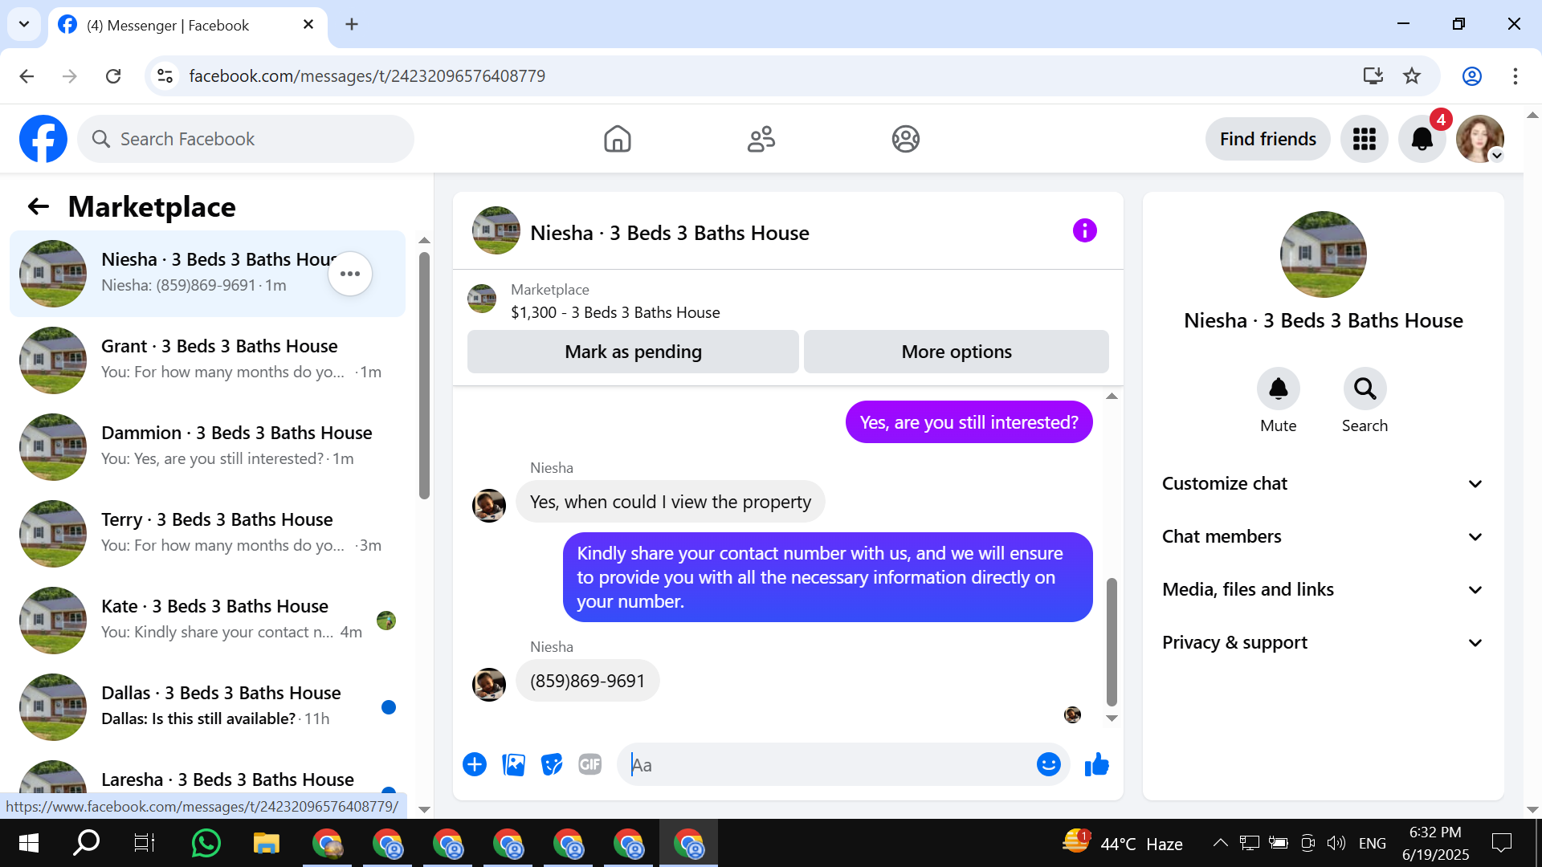Open the Friends icon in top navigation
1542x867 pixels.
[761, 139]
